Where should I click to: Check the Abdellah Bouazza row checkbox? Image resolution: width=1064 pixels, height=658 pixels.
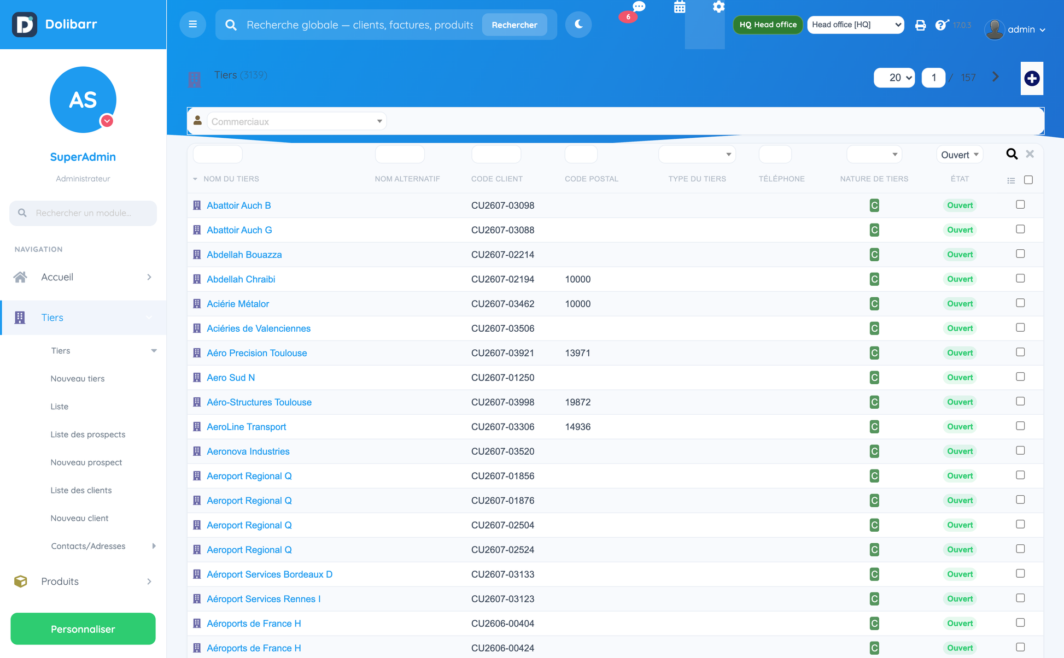point(1020,254)
